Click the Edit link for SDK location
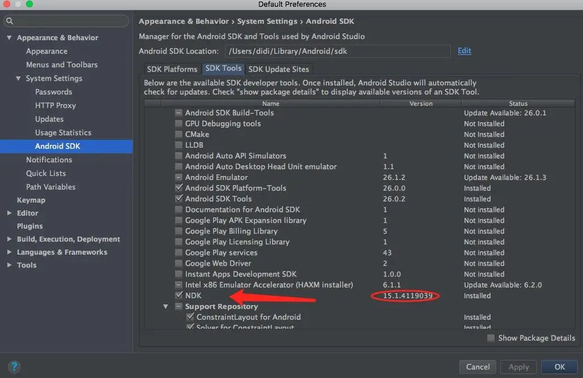 [x=465, y=50]
